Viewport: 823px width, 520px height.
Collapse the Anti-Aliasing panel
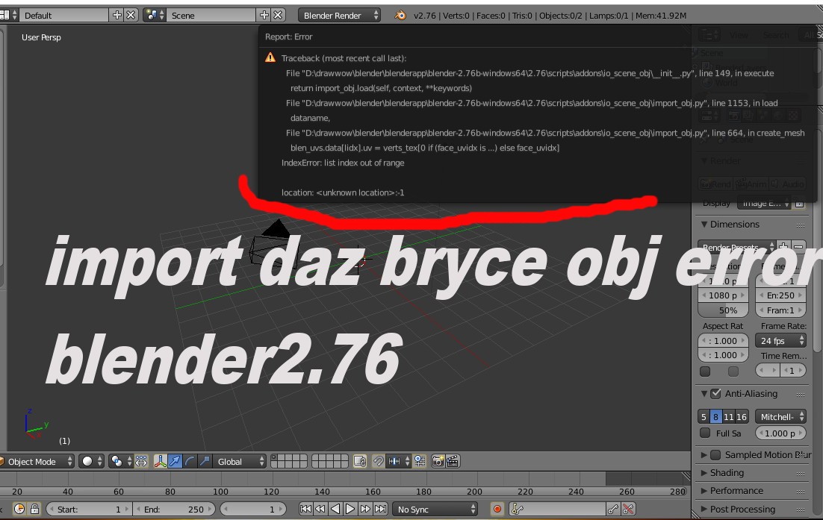704,393
